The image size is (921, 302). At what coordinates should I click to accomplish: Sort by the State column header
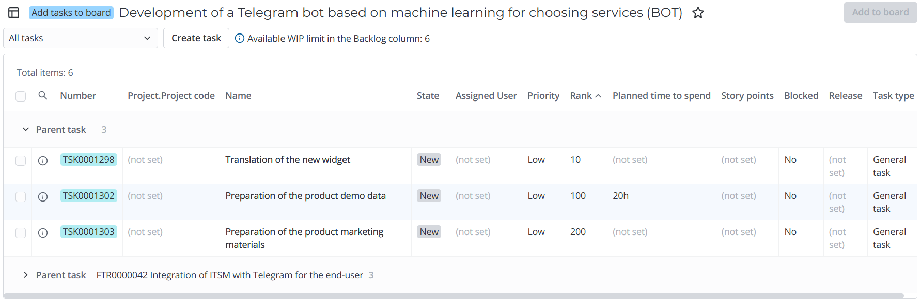[428, 96]
